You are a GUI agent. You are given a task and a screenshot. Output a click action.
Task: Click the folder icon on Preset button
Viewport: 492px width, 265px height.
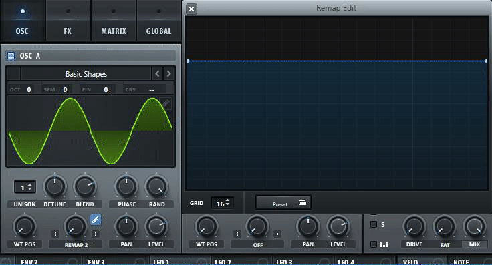[x=302, y=202]
